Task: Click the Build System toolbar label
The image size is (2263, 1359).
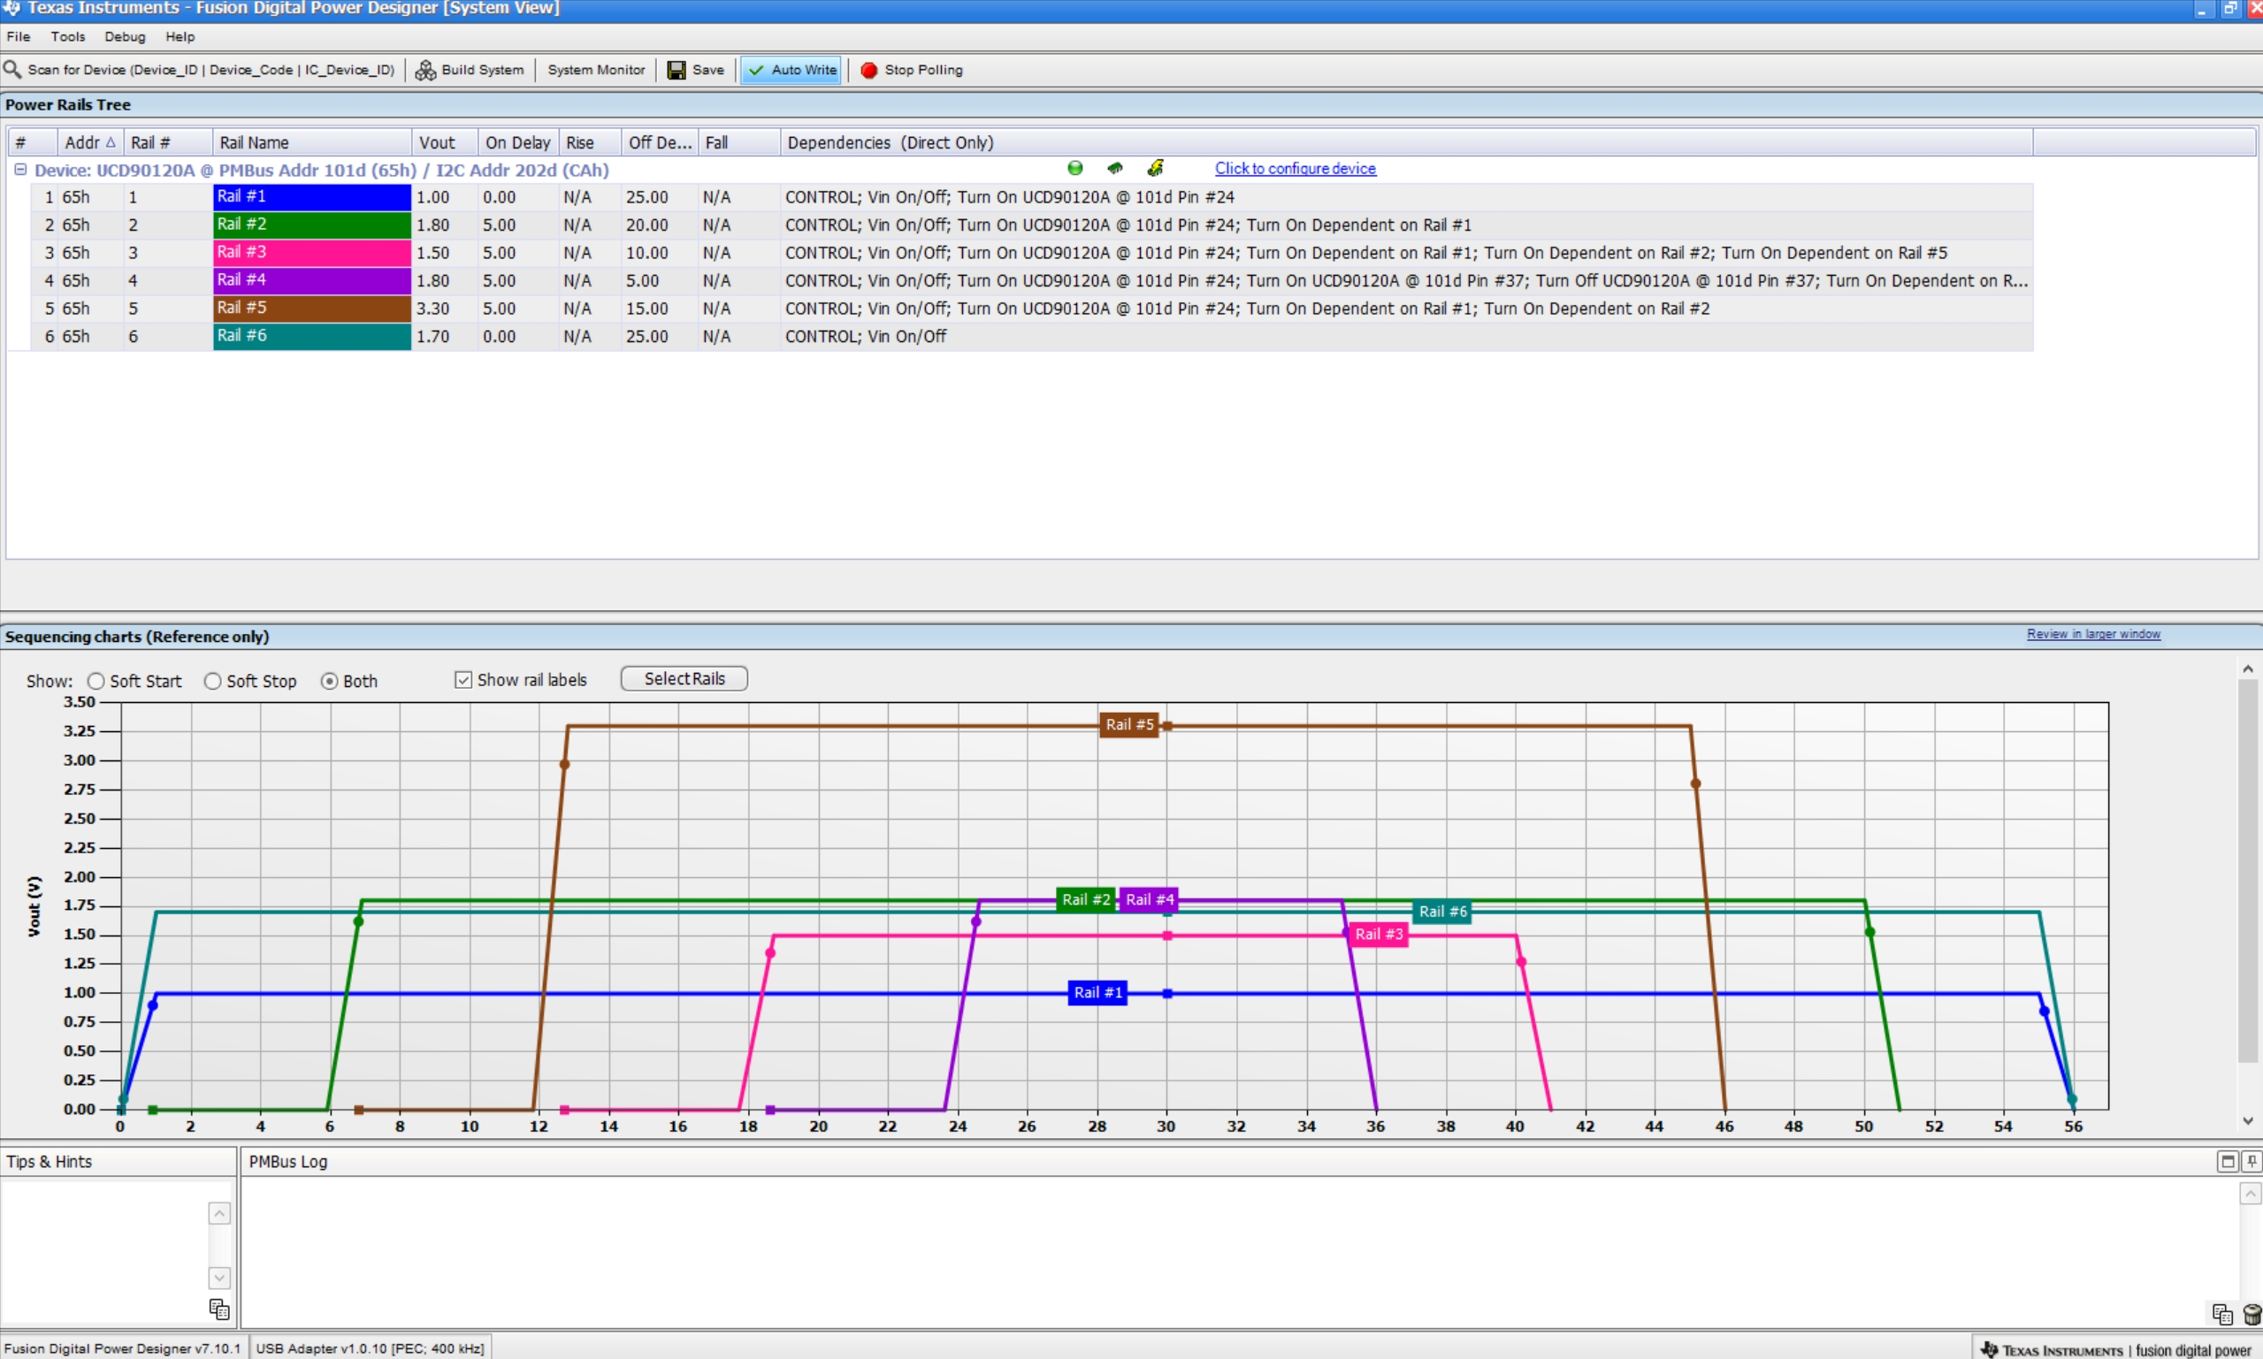Action: [483, 71]
